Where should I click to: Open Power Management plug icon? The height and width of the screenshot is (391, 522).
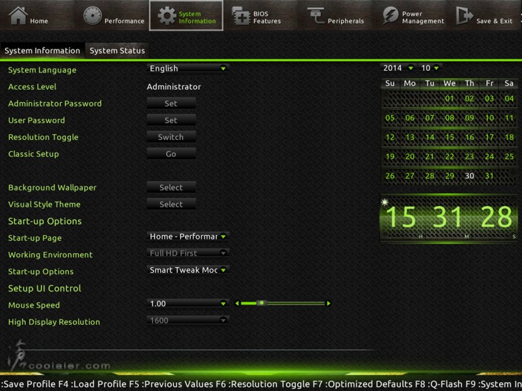390,15
